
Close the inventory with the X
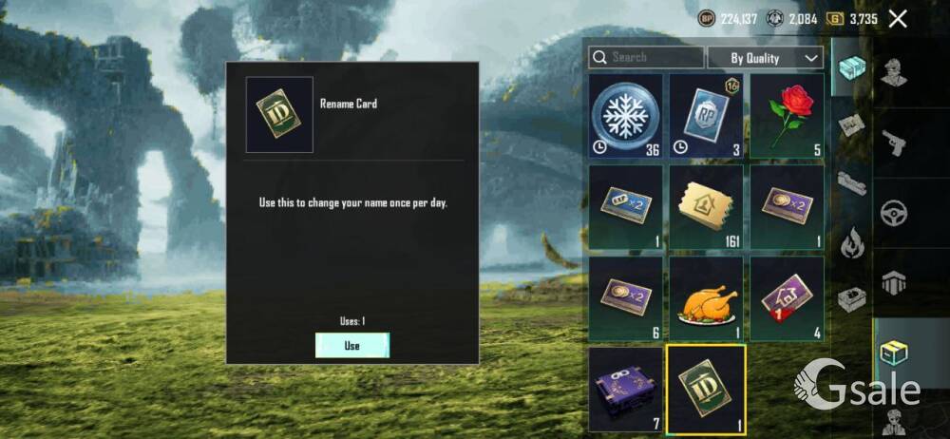click(898, 19)
